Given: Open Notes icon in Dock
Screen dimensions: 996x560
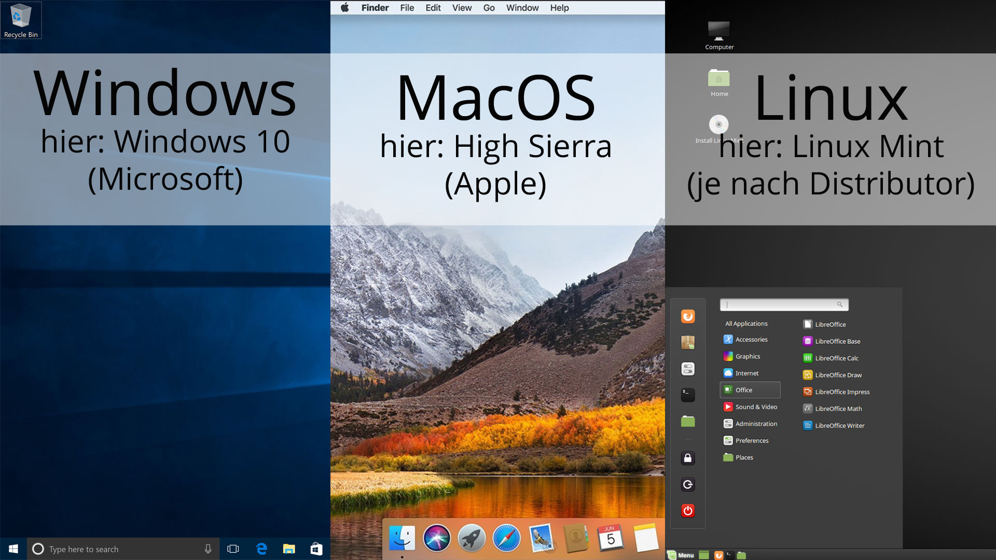Looking at the screenshot, I should click(645, 538).
